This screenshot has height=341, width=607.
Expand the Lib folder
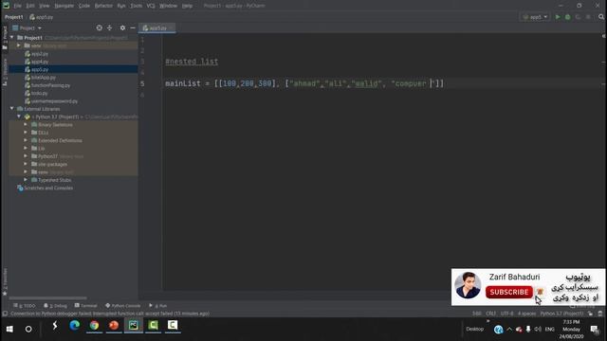click(26, 148)
